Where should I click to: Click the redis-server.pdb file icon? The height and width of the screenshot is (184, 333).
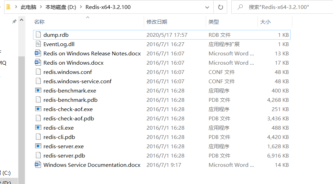click(38, 155)
